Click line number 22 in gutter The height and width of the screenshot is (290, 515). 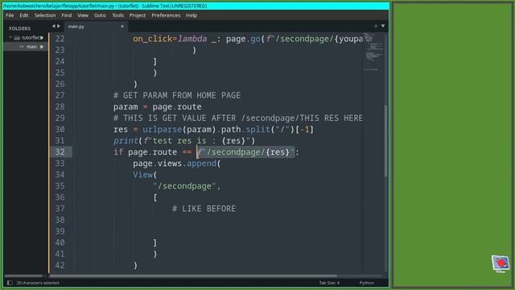[60, 39]
